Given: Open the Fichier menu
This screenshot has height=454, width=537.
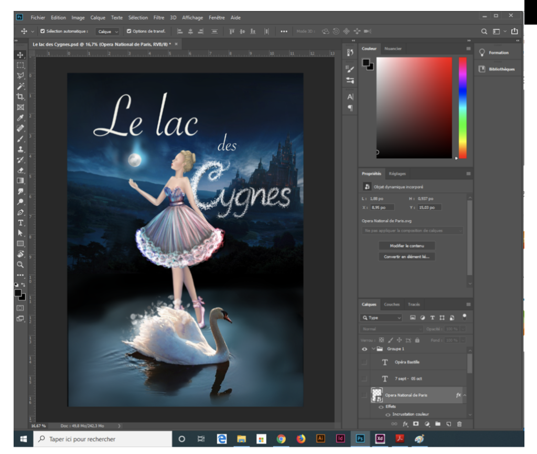Looking at the screenshot, I should click(x=38, y=17).
